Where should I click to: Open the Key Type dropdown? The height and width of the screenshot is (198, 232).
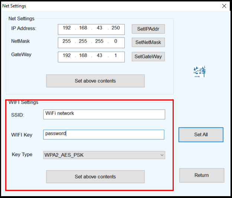pyautogui.click(x=104, y=155)
